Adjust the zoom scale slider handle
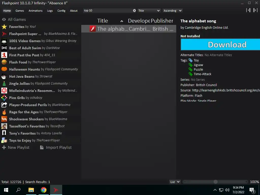Image resolution: width=260 pixels, height=195 pixels. 216,182
